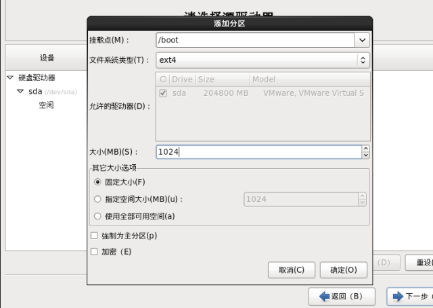Click the back arrow icon on 返回

point(324,297)
